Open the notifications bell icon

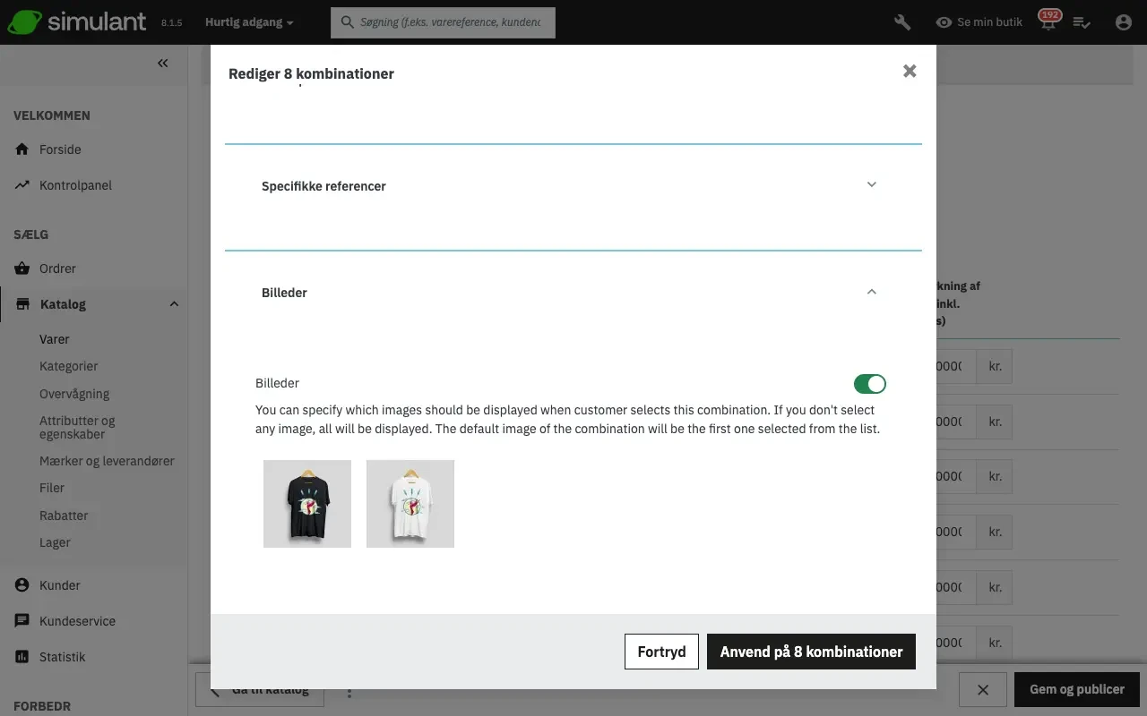pyautogui.click(x=1048, y=23)
